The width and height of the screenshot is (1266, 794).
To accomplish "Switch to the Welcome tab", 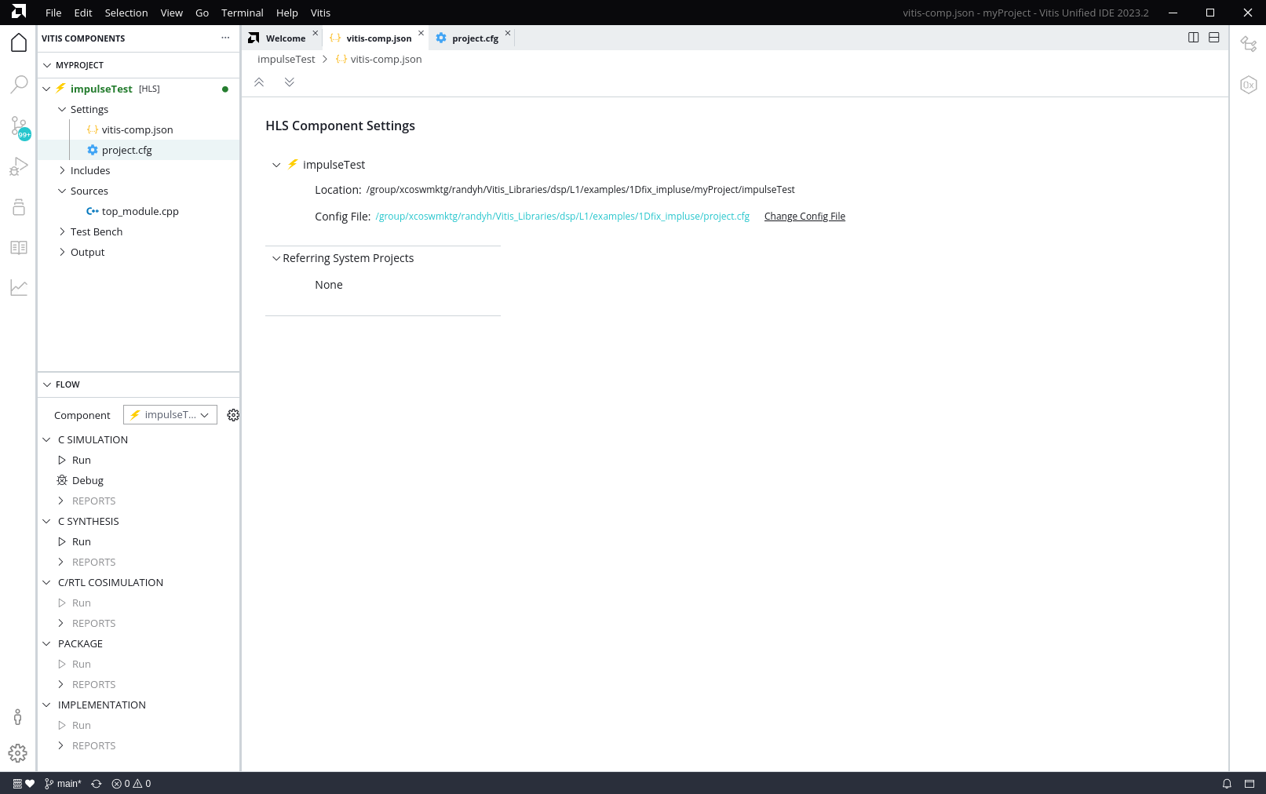I will pyautogui.click(x=286, y=38).
